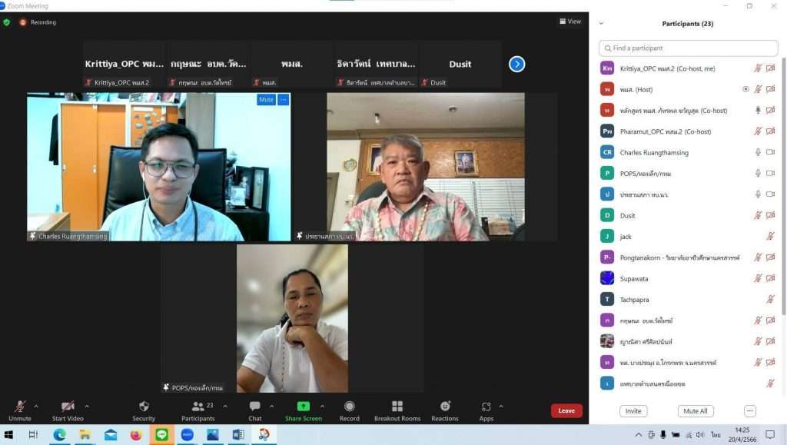Expand audio options arrow beside Unmute

tap(36, 406)
